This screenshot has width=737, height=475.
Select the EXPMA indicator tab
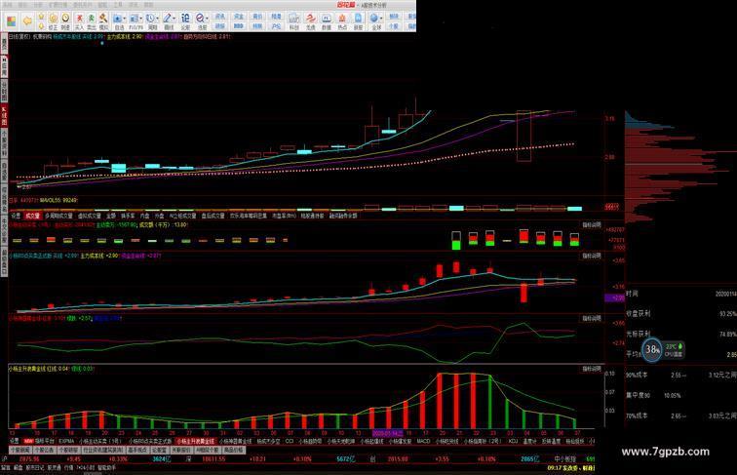point(66,441)
